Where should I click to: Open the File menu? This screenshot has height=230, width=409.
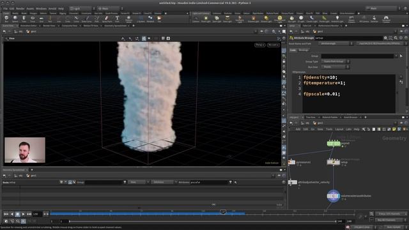(x=6, y=8)
